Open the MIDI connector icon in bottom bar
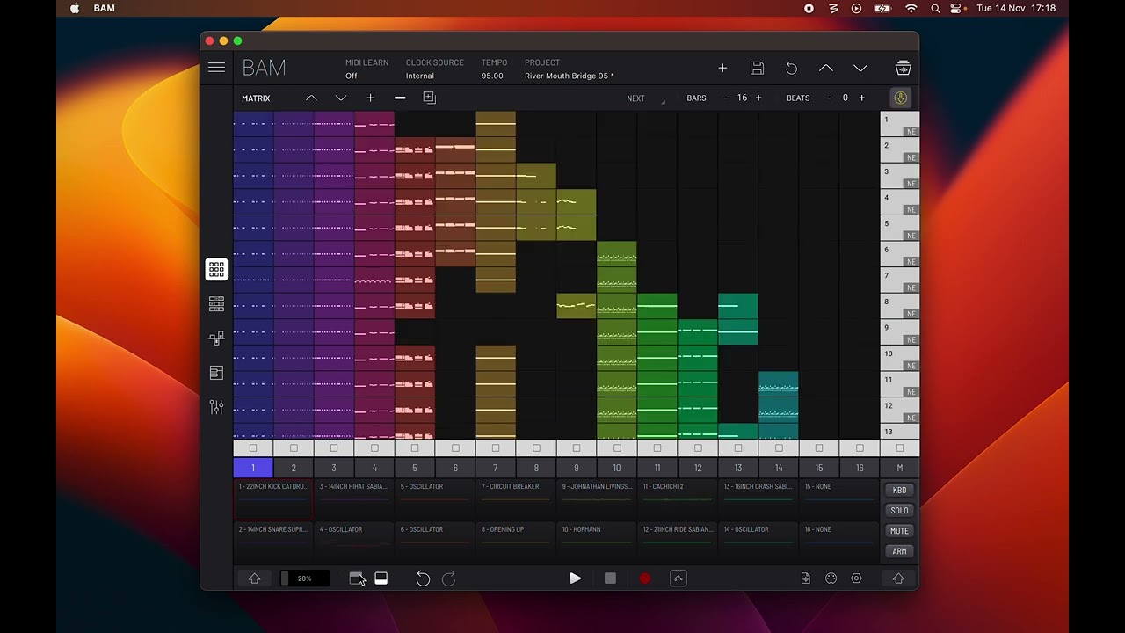This screenshot has height=633, width=1125. coord(831,578)
